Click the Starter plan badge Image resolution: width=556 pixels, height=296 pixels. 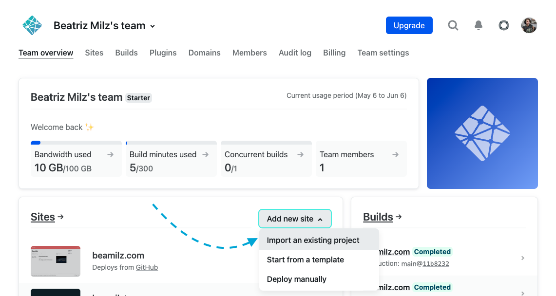tap(138, 98)
